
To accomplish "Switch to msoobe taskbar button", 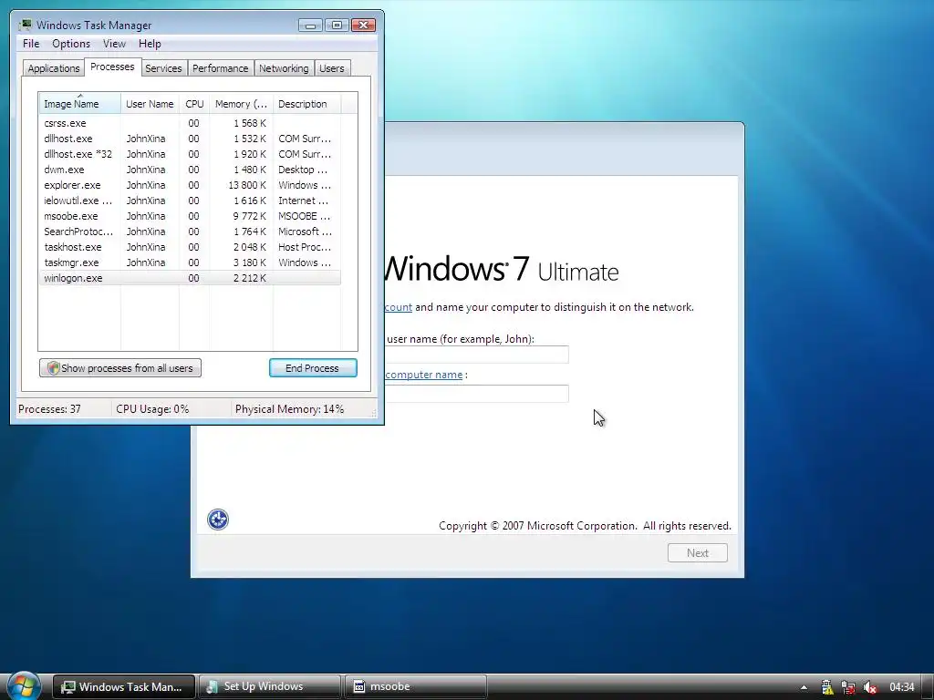I will [x=416, y=687].
